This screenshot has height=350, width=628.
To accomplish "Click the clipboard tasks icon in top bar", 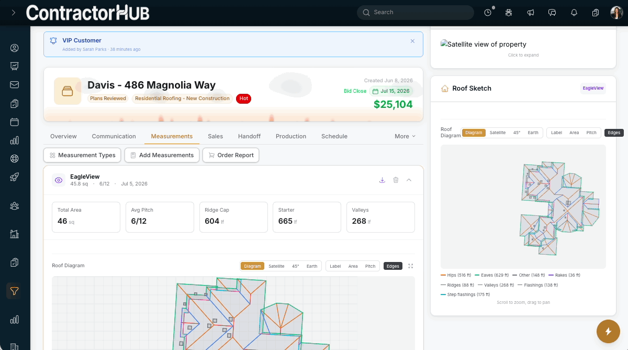I will click(x=596, y=13).
